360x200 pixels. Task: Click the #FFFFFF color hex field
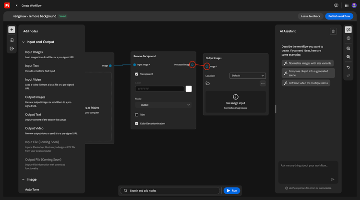(x=159, y=89)
